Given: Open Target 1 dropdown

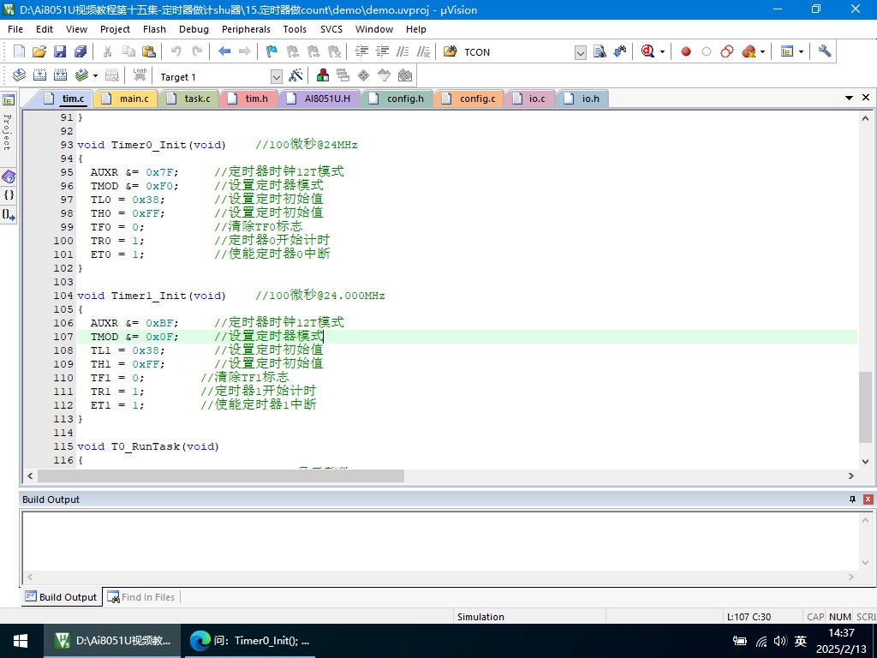Looking at the screenshot, I should pyautogui.click(x=277, y=76).
